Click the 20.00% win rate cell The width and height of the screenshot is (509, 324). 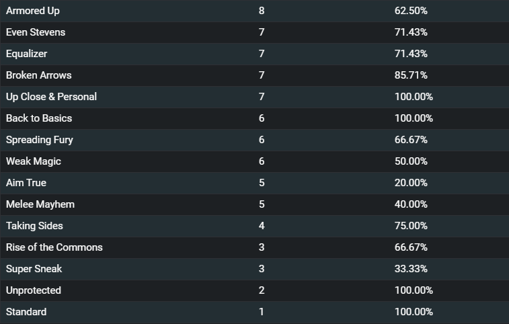click(x=411, y=183)
